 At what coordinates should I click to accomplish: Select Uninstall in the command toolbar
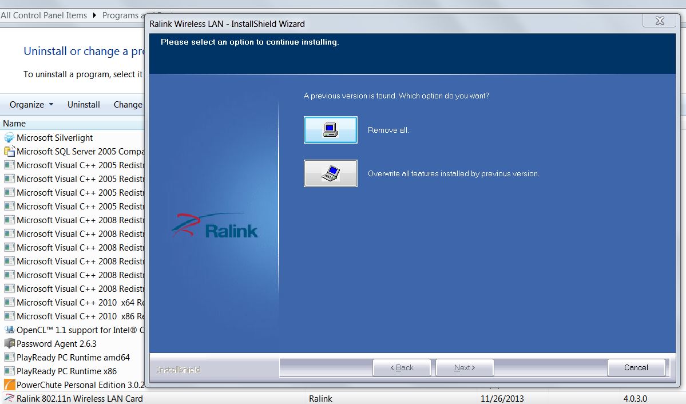pyautogui.click(x=83, y=104)
